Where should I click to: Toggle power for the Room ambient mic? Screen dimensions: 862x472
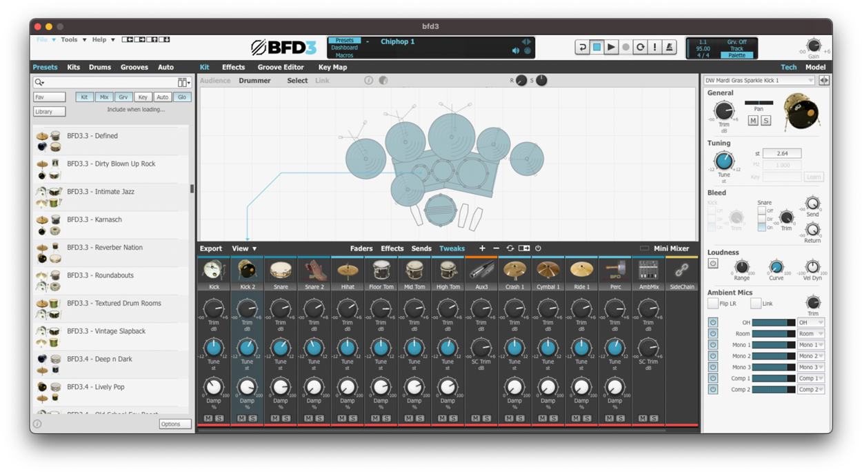pyautogui.click(x=714, y=333)
